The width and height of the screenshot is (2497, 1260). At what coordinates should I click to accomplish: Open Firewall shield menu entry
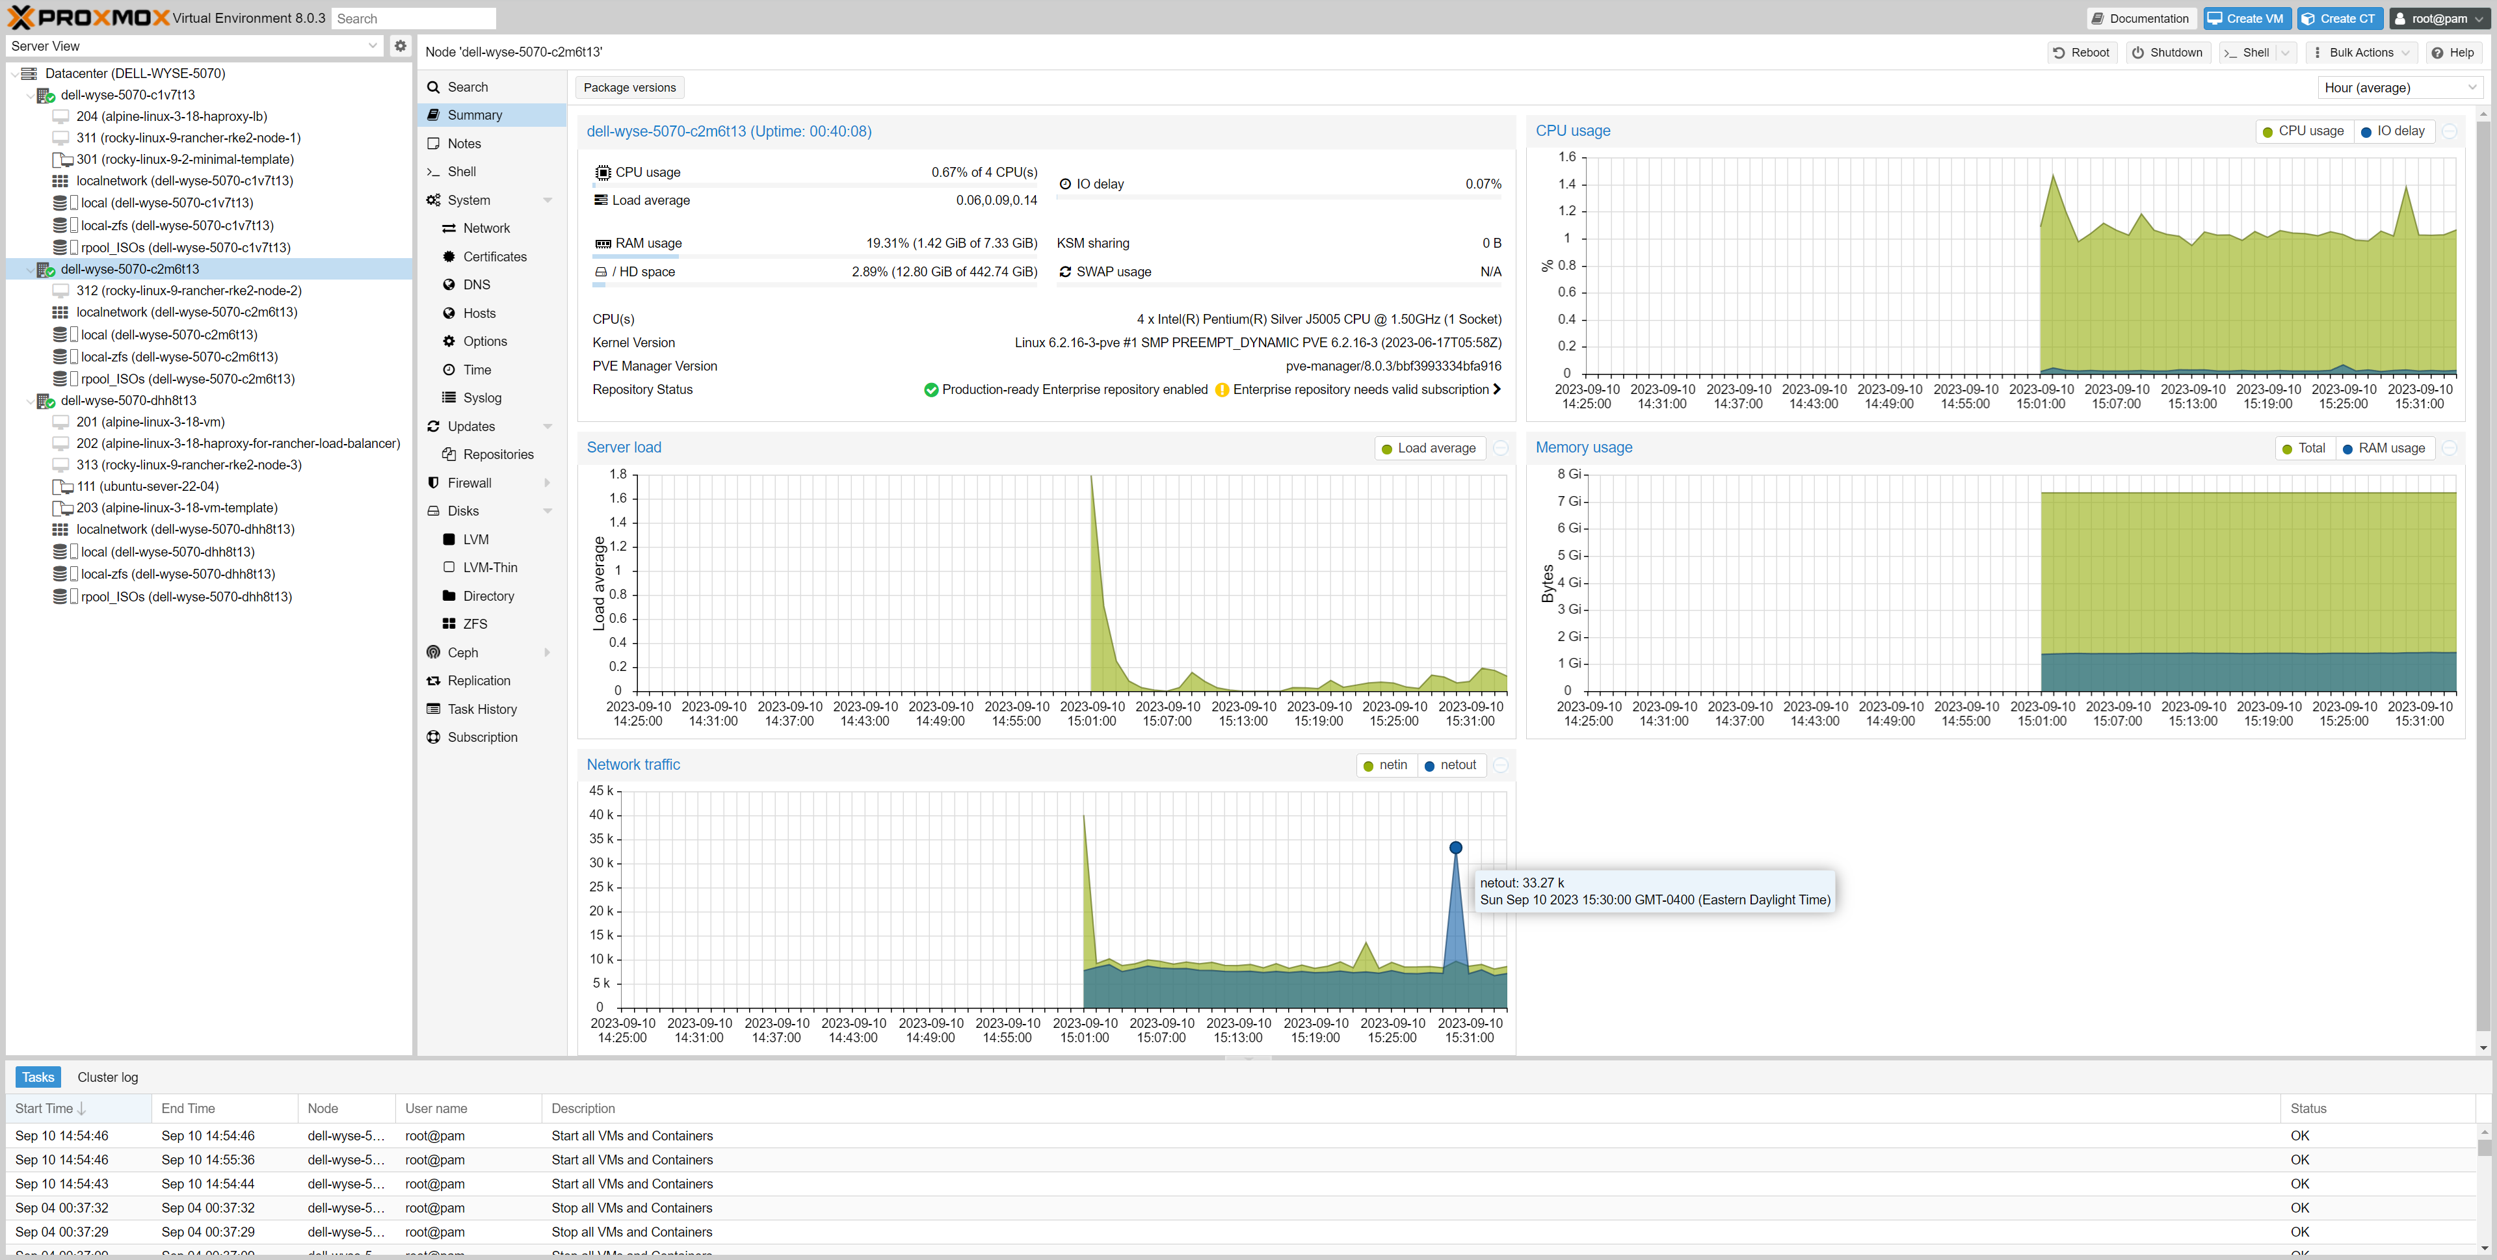click(x=469, y=482)
